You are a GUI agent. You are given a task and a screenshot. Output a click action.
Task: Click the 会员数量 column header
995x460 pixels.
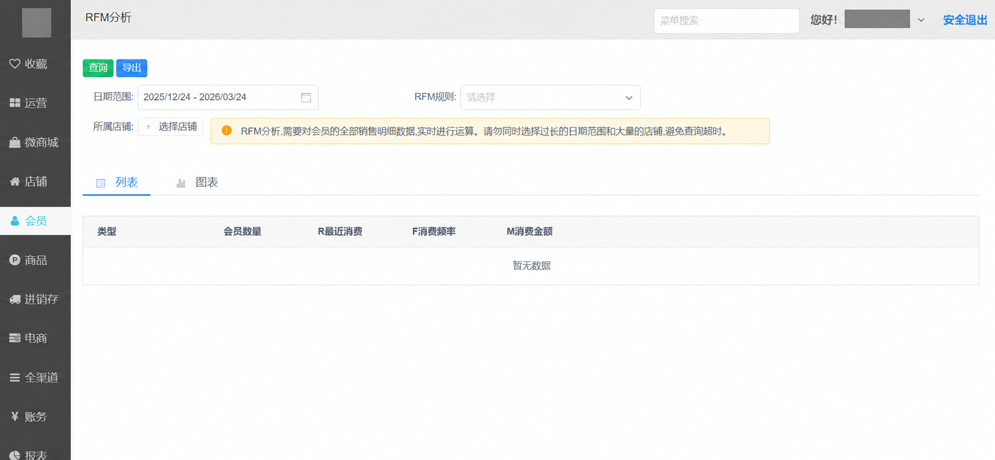point(242,231)
